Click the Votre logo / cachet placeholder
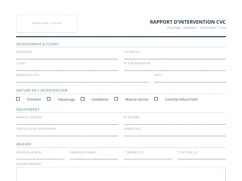This screenshot has height=181, width=242. click(47, 23)
